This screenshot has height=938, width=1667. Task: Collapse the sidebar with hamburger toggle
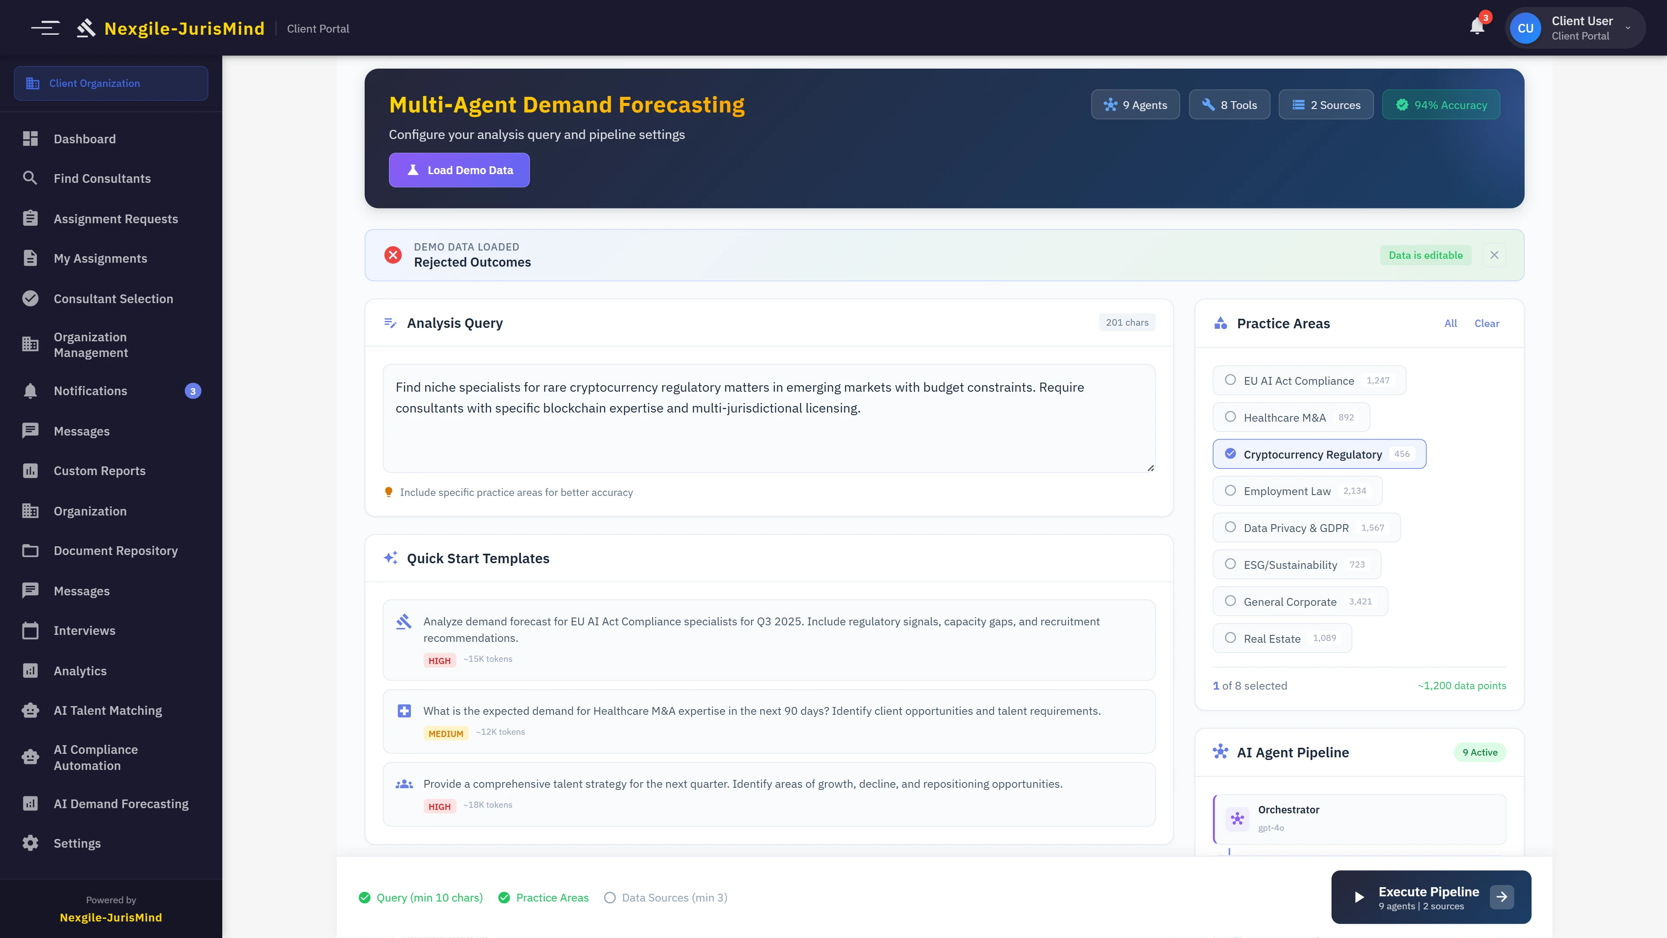pyautogui.click(x=46, y=27)
